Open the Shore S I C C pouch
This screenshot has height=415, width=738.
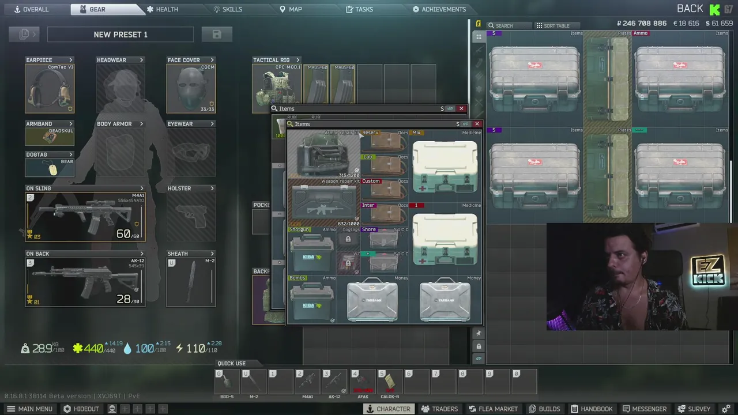click(x=385, y=239)
